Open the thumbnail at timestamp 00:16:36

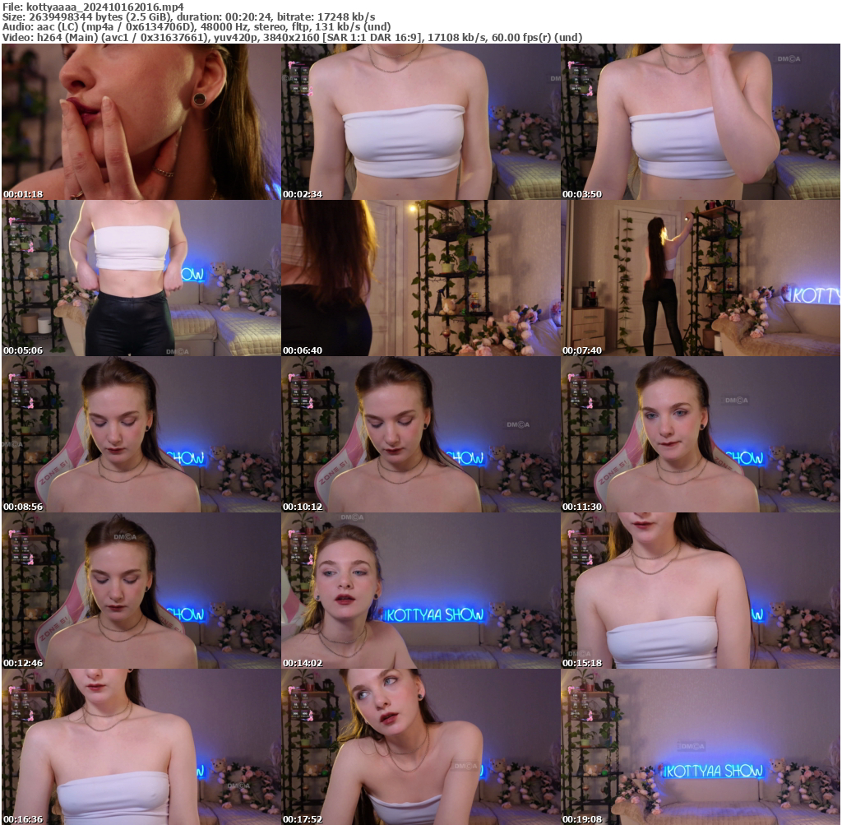pyautogui.click(x=140, y=746)
